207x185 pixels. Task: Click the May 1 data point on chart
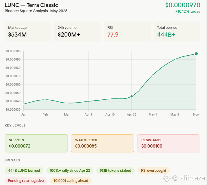(153, 75)
